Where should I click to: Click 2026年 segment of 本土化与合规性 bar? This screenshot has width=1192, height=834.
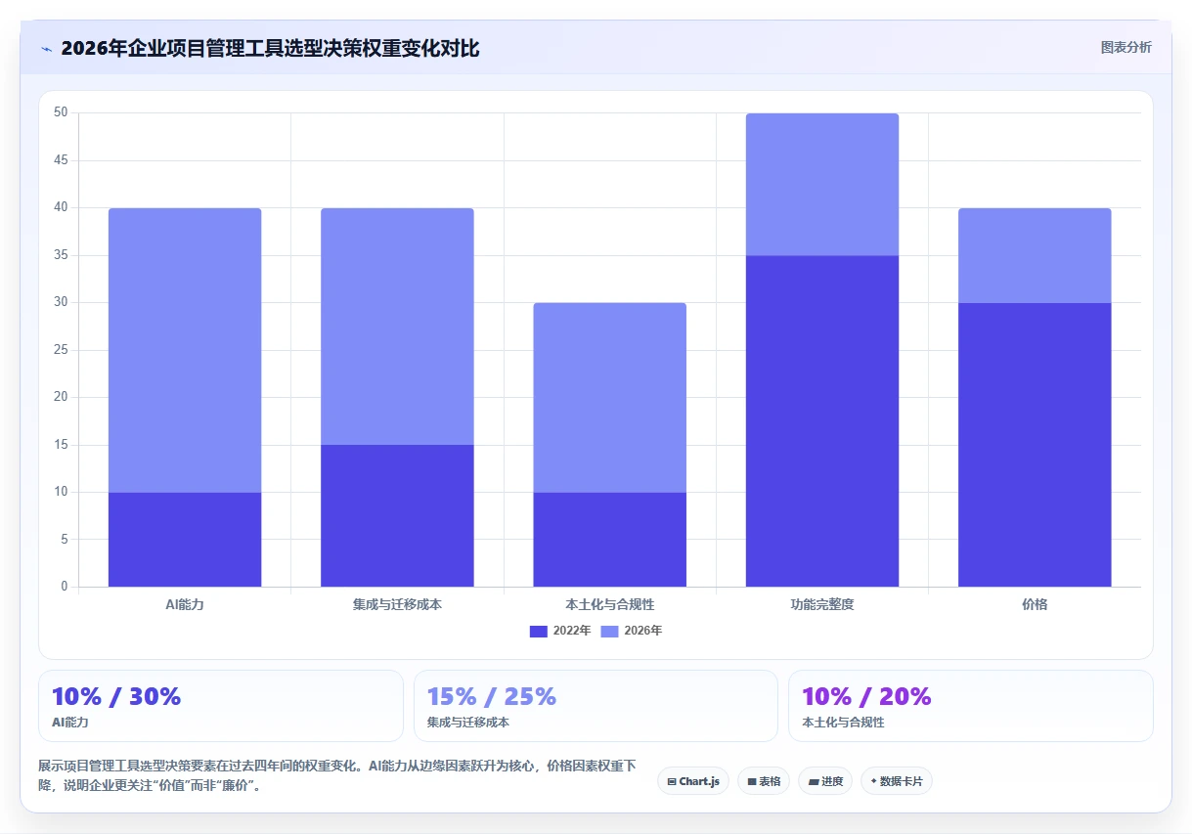point(610,397)
